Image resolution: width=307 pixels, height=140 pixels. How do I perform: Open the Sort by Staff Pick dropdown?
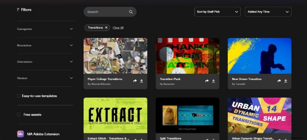(x=218, y=12)
